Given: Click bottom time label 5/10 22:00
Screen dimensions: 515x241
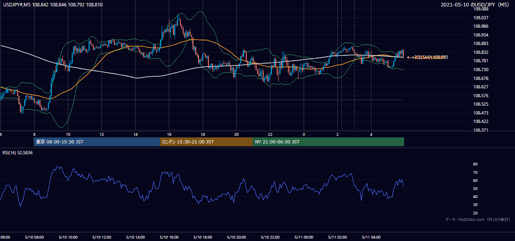Looking at the screenshot, I should pyautogui.click(x=270, y=237).
